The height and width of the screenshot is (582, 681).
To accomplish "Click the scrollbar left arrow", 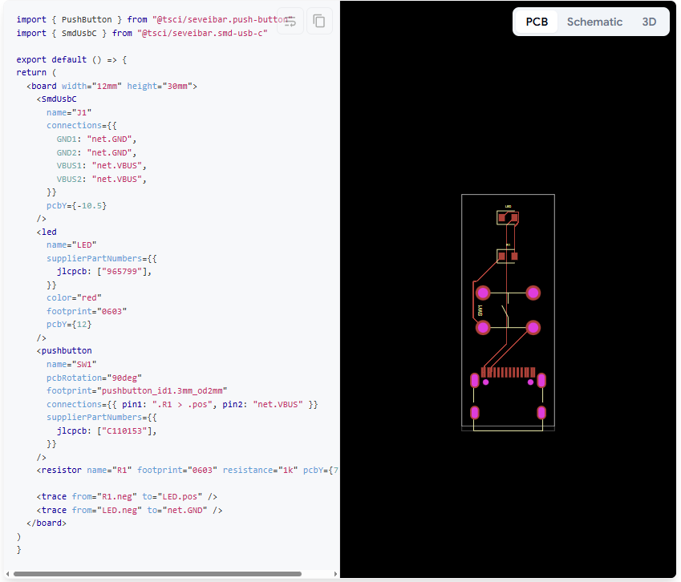I will [7, 574].
